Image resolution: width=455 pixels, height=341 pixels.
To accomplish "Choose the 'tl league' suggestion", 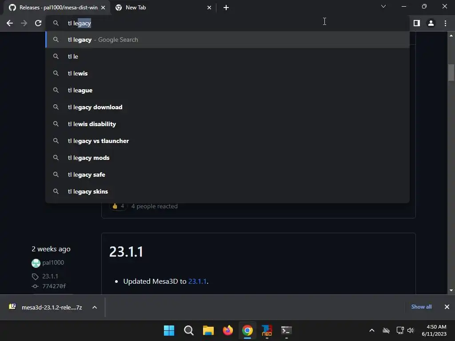I will pos(227,90).
